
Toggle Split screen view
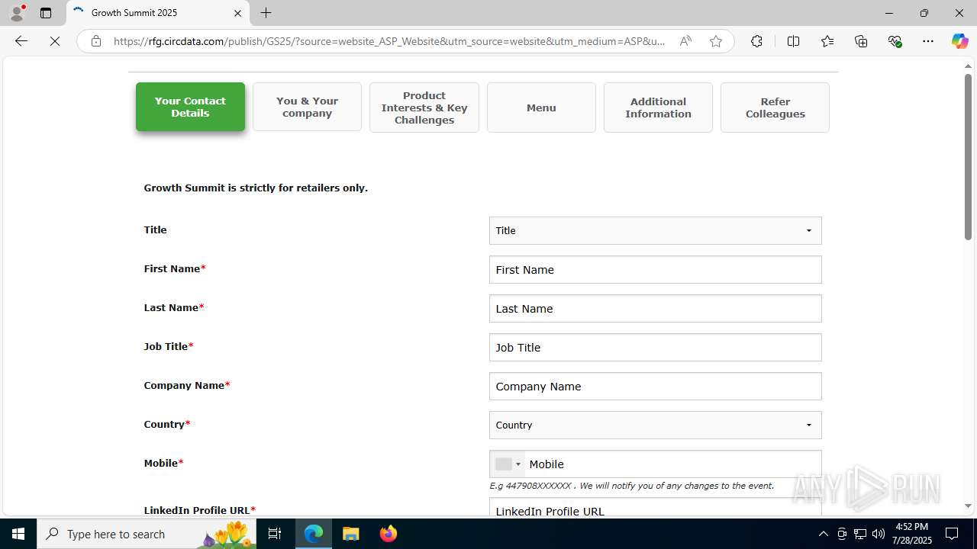click(x=793, y=41)
